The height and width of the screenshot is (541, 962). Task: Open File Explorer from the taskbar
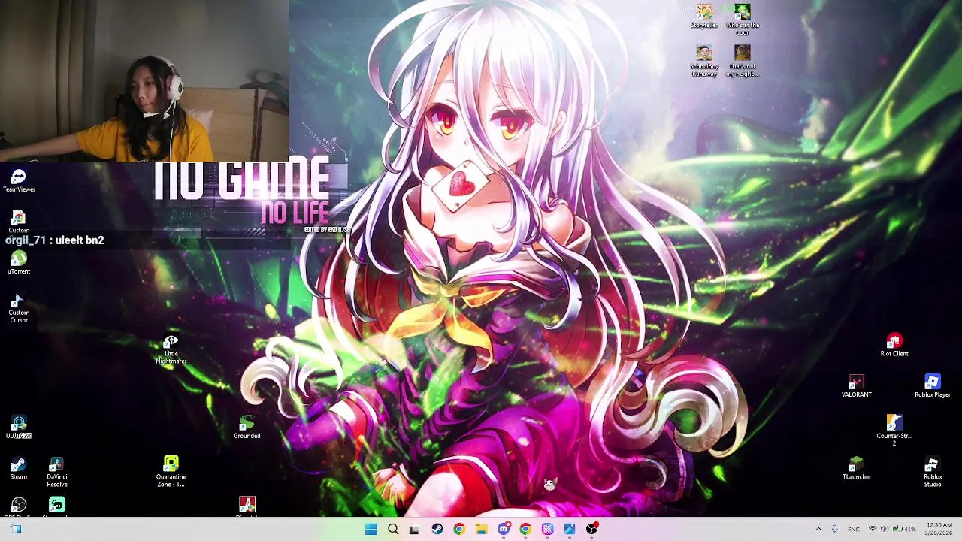[x=481, y=530]
